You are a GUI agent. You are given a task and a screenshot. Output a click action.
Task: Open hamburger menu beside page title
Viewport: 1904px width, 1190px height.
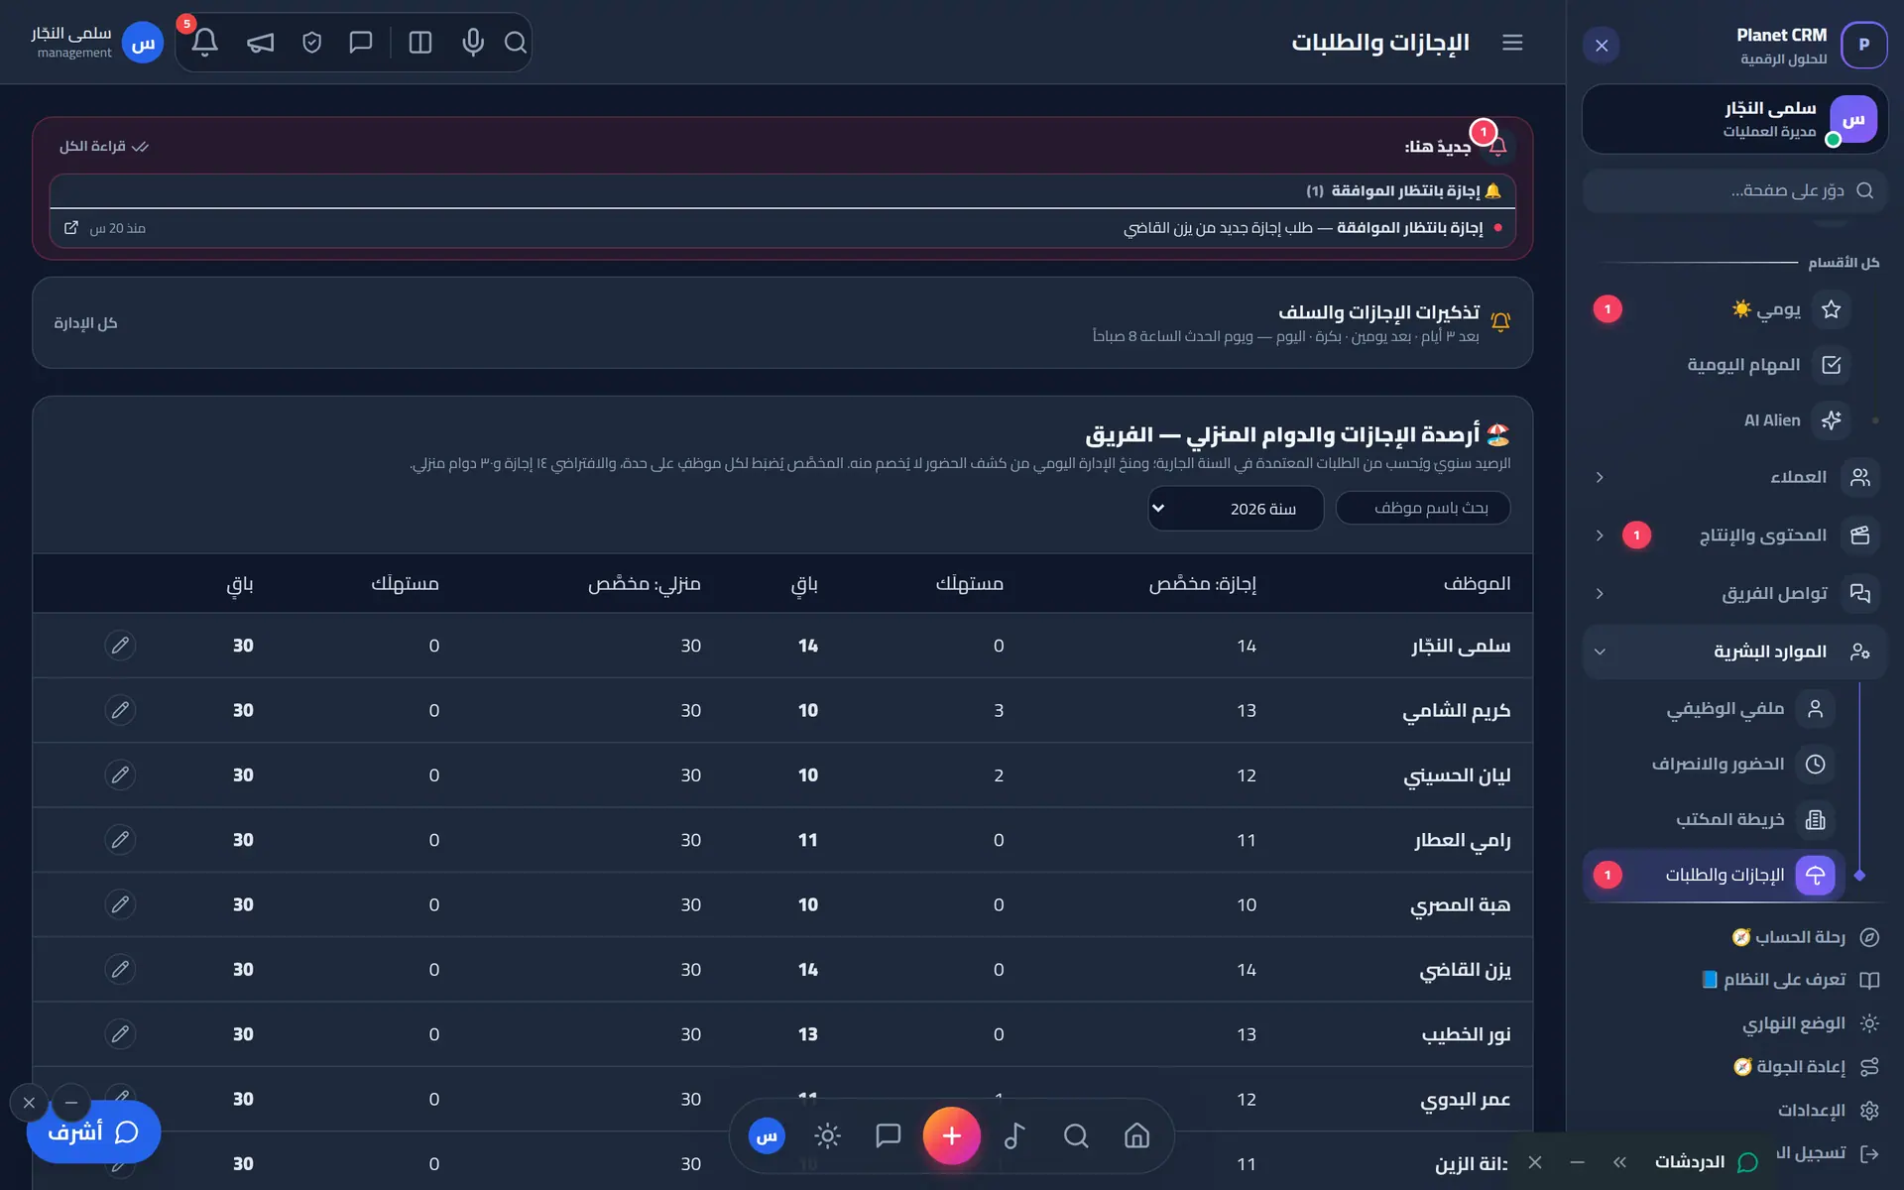[x=1512, y=43]
